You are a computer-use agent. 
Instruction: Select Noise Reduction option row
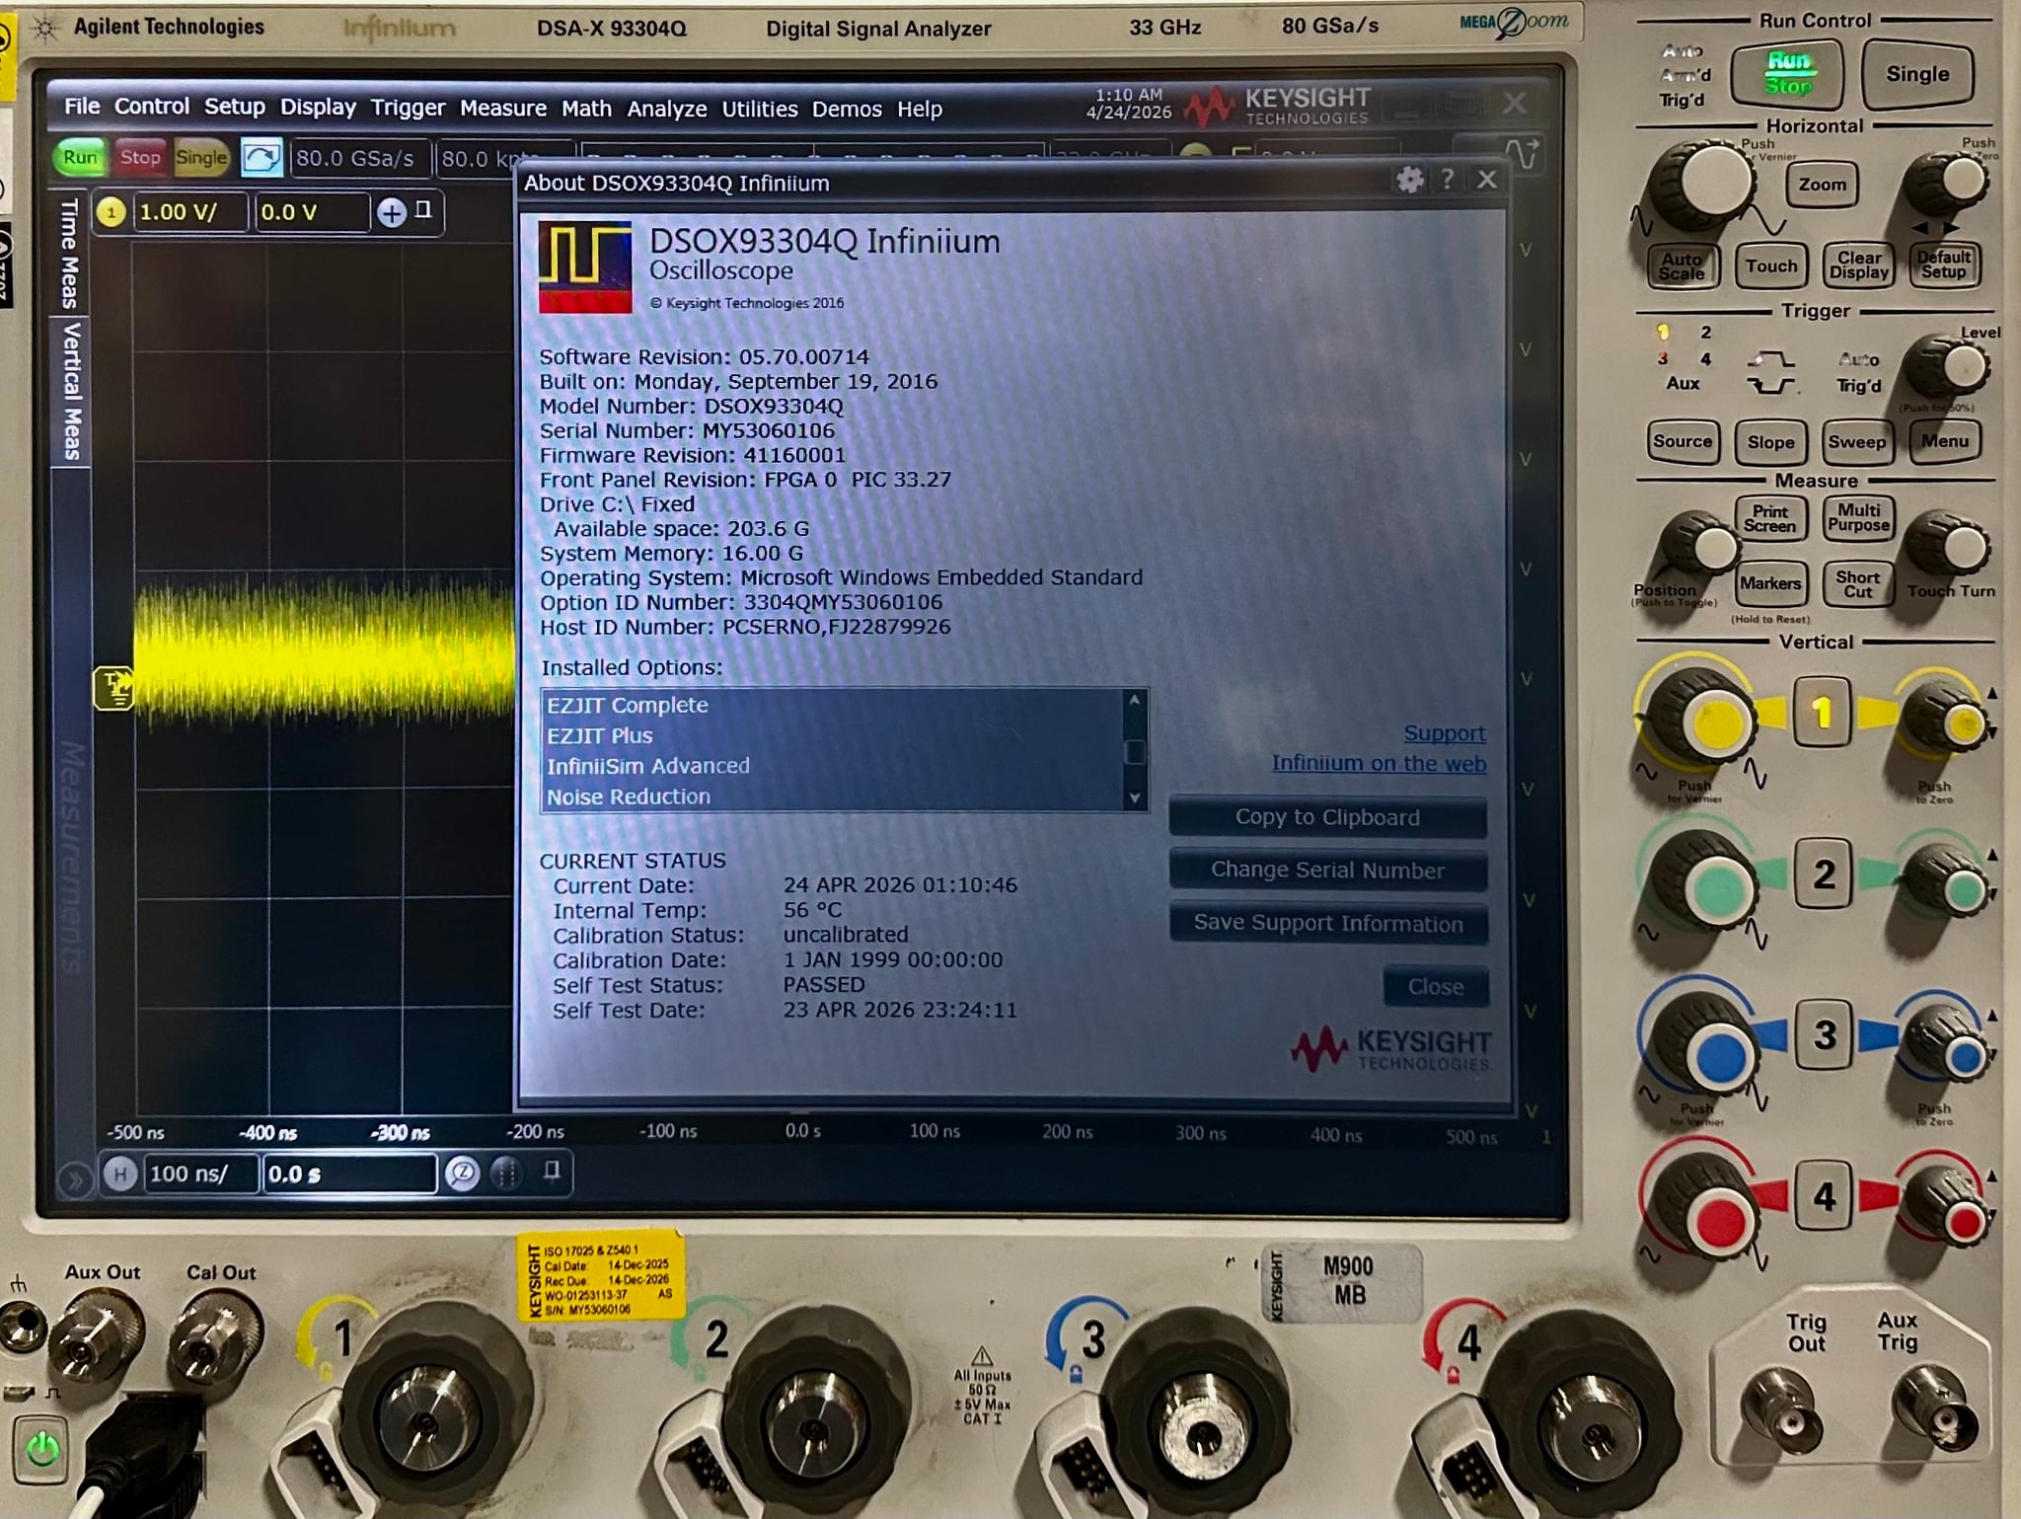[x=832, y=797]
